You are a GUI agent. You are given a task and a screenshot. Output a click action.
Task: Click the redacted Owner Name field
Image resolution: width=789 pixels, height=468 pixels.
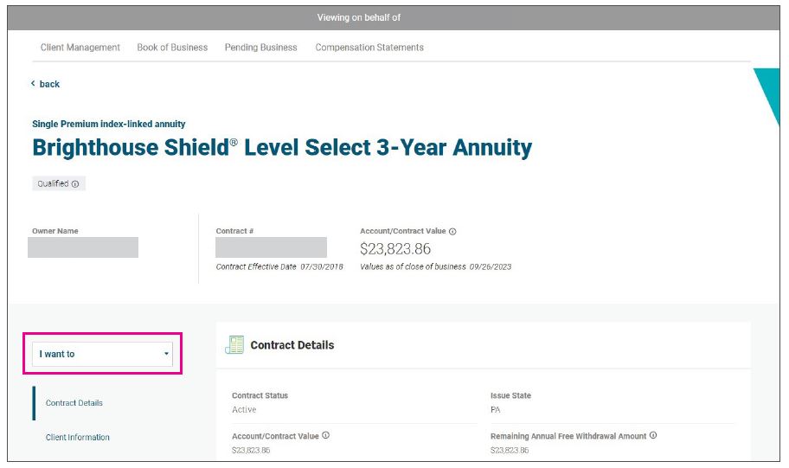click(x=83, y=247)
